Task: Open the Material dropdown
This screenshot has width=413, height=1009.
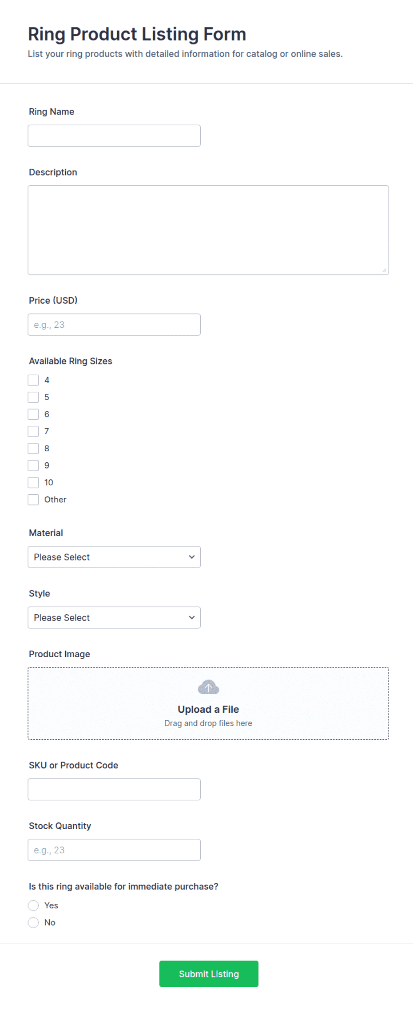Action: coord(114,557)
